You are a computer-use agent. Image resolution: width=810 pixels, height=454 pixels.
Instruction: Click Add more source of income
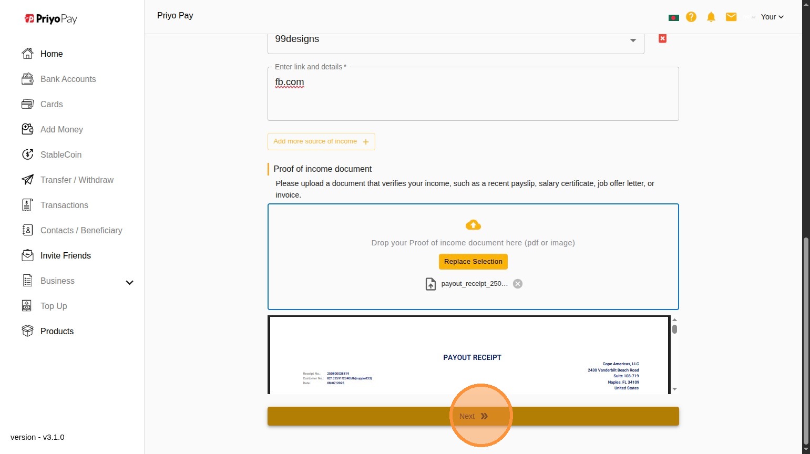point(321,141)
